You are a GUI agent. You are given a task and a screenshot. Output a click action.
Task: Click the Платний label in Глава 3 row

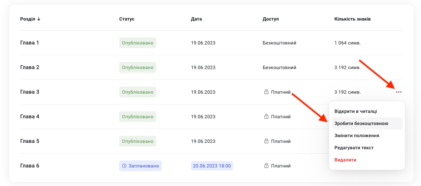pos(281,92)
